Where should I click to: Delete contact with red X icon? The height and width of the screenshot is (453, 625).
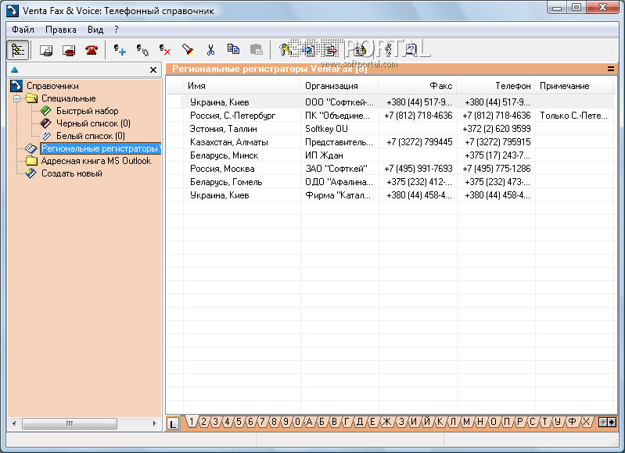[x=165, y=50]
